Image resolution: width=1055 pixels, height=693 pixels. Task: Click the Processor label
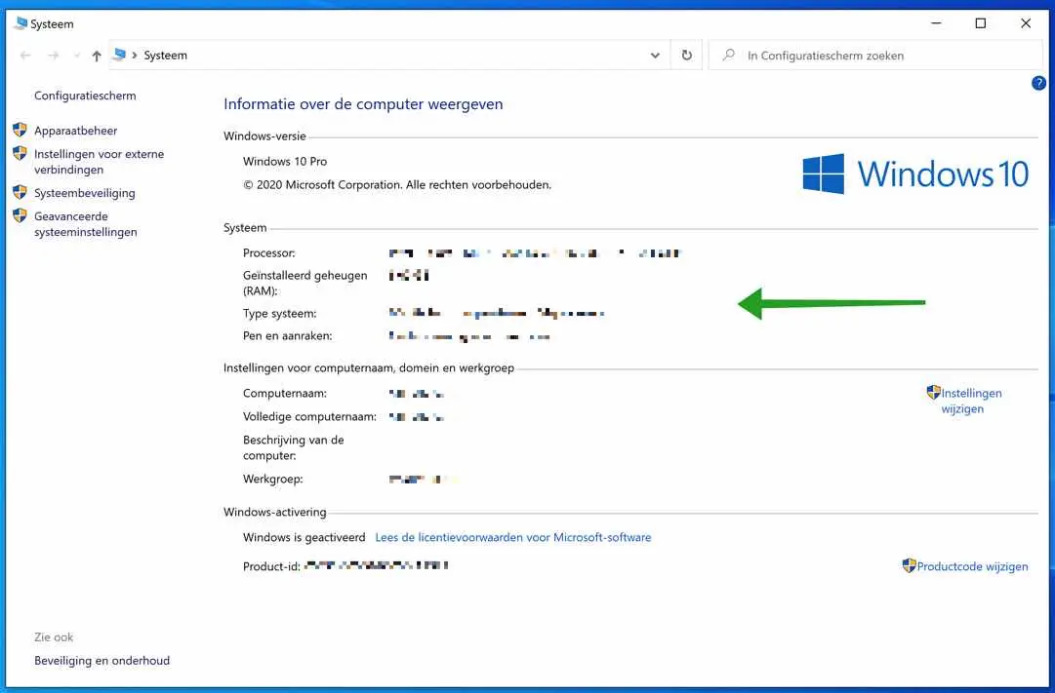tap(269, 253)
